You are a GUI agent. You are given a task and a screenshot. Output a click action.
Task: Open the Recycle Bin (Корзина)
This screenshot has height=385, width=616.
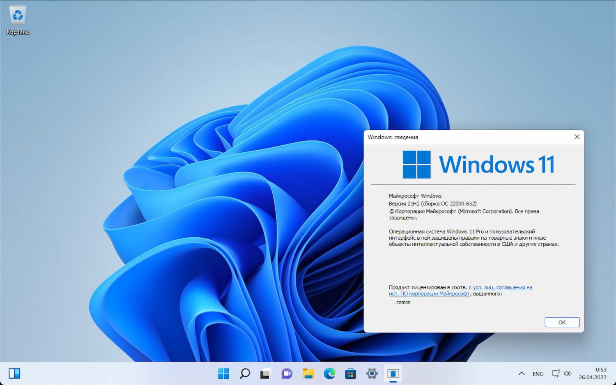click(x=17, y=17)
